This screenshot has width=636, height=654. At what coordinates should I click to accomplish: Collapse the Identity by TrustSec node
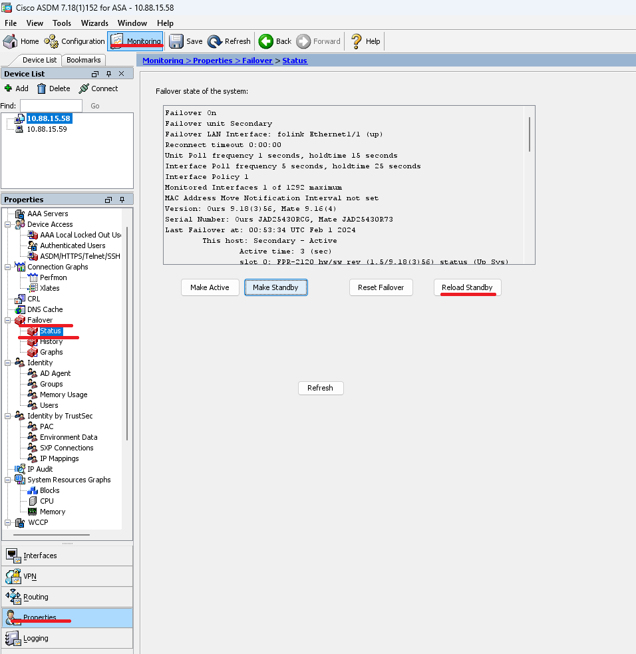pos(7,416)
